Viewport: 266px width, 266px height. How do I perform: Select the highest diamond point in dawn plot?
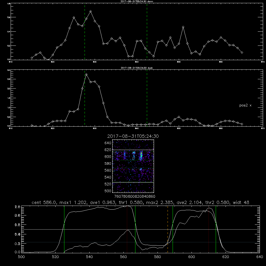click(91, 11)
